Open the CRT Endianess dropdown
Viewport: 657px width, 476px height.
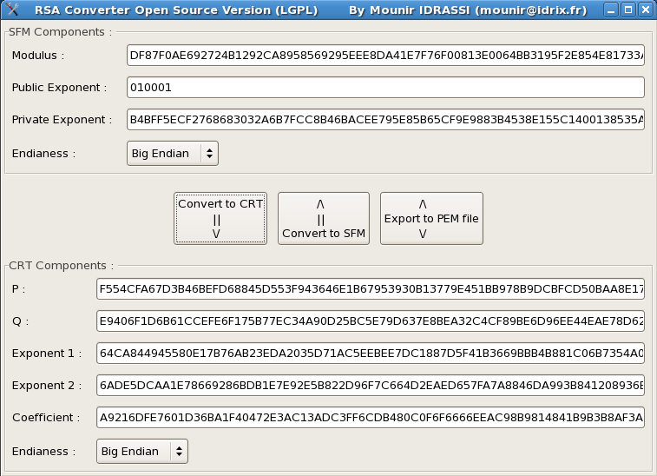pos(142,452)
